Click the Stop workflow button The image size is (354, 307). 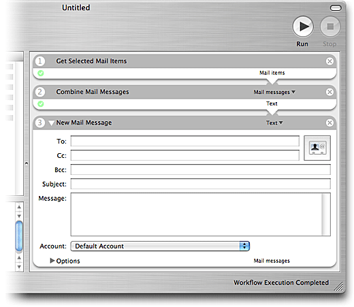(x=330, y=27)
